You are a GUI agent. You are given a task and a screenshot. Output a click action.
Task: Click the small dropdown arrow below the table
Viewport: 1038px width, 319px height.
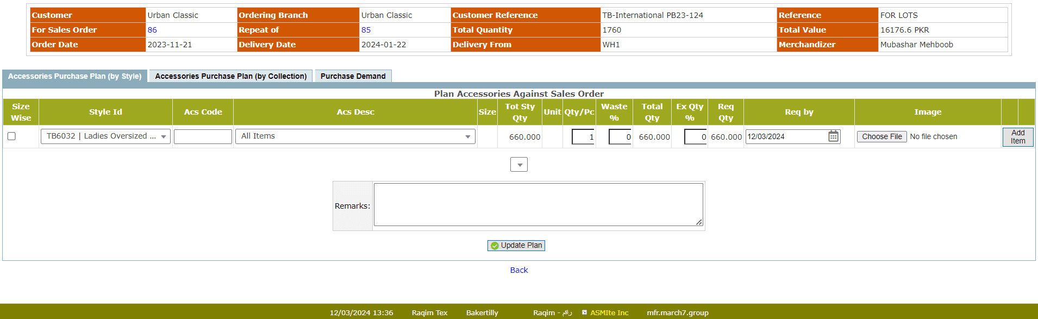519,165
